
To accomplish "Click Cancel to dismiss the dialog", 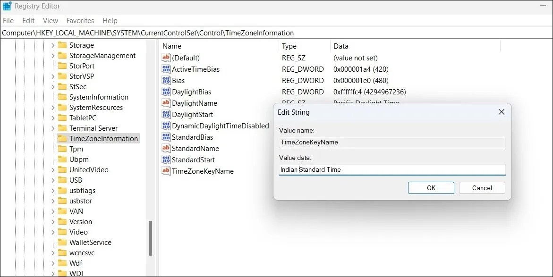I will 482,187.
